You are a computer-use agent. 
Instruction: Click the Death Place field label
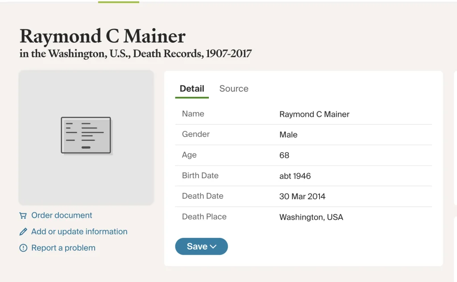[x=204, y=217]
